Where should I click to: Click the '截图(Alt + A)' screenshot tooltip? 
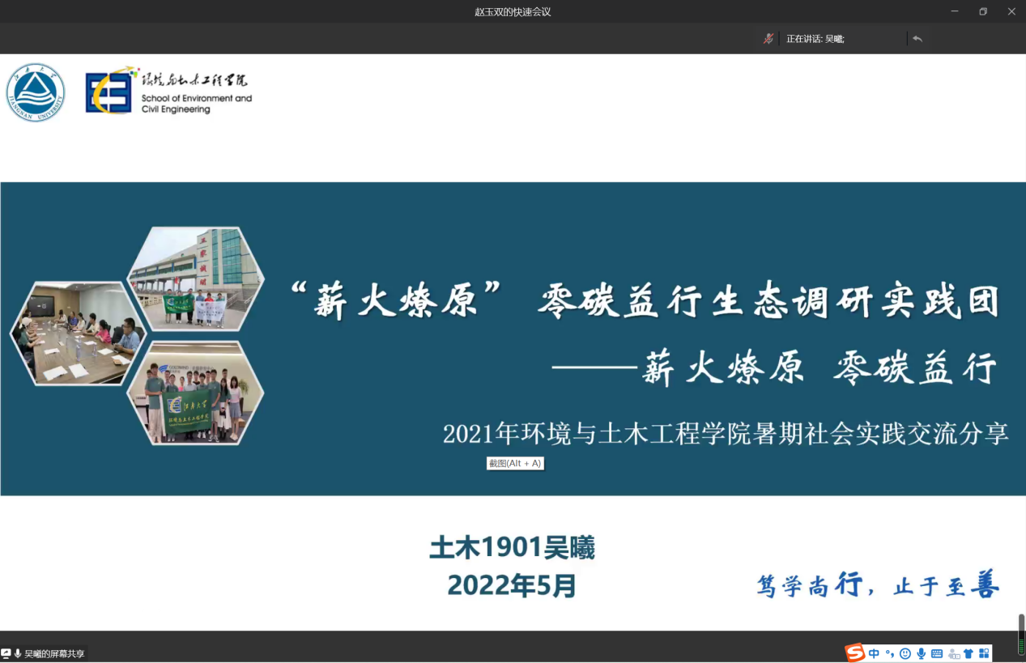tap(514, 463)
